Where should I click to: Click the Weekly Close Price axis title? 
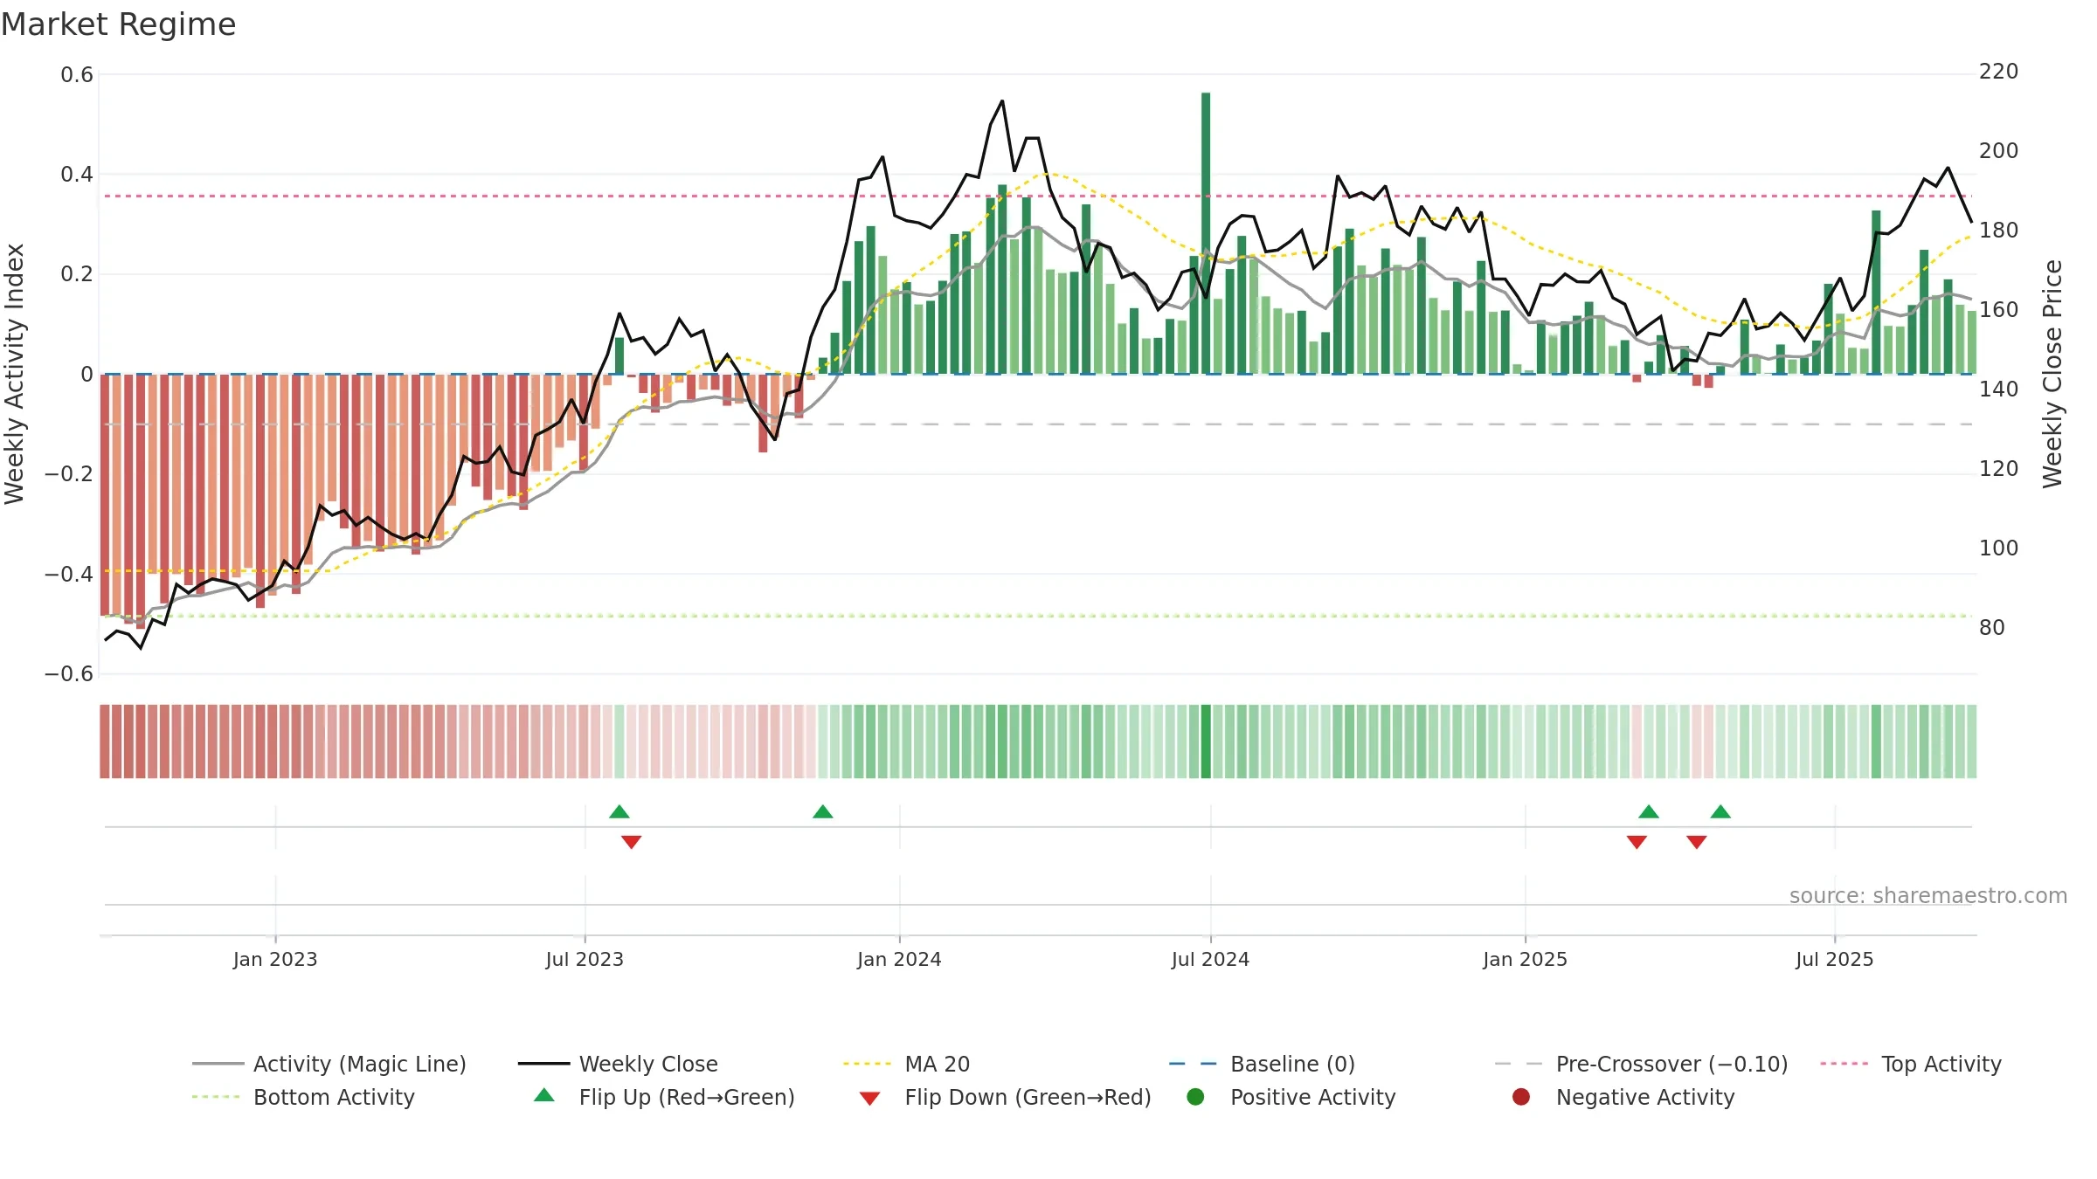tap(2052, 374)
